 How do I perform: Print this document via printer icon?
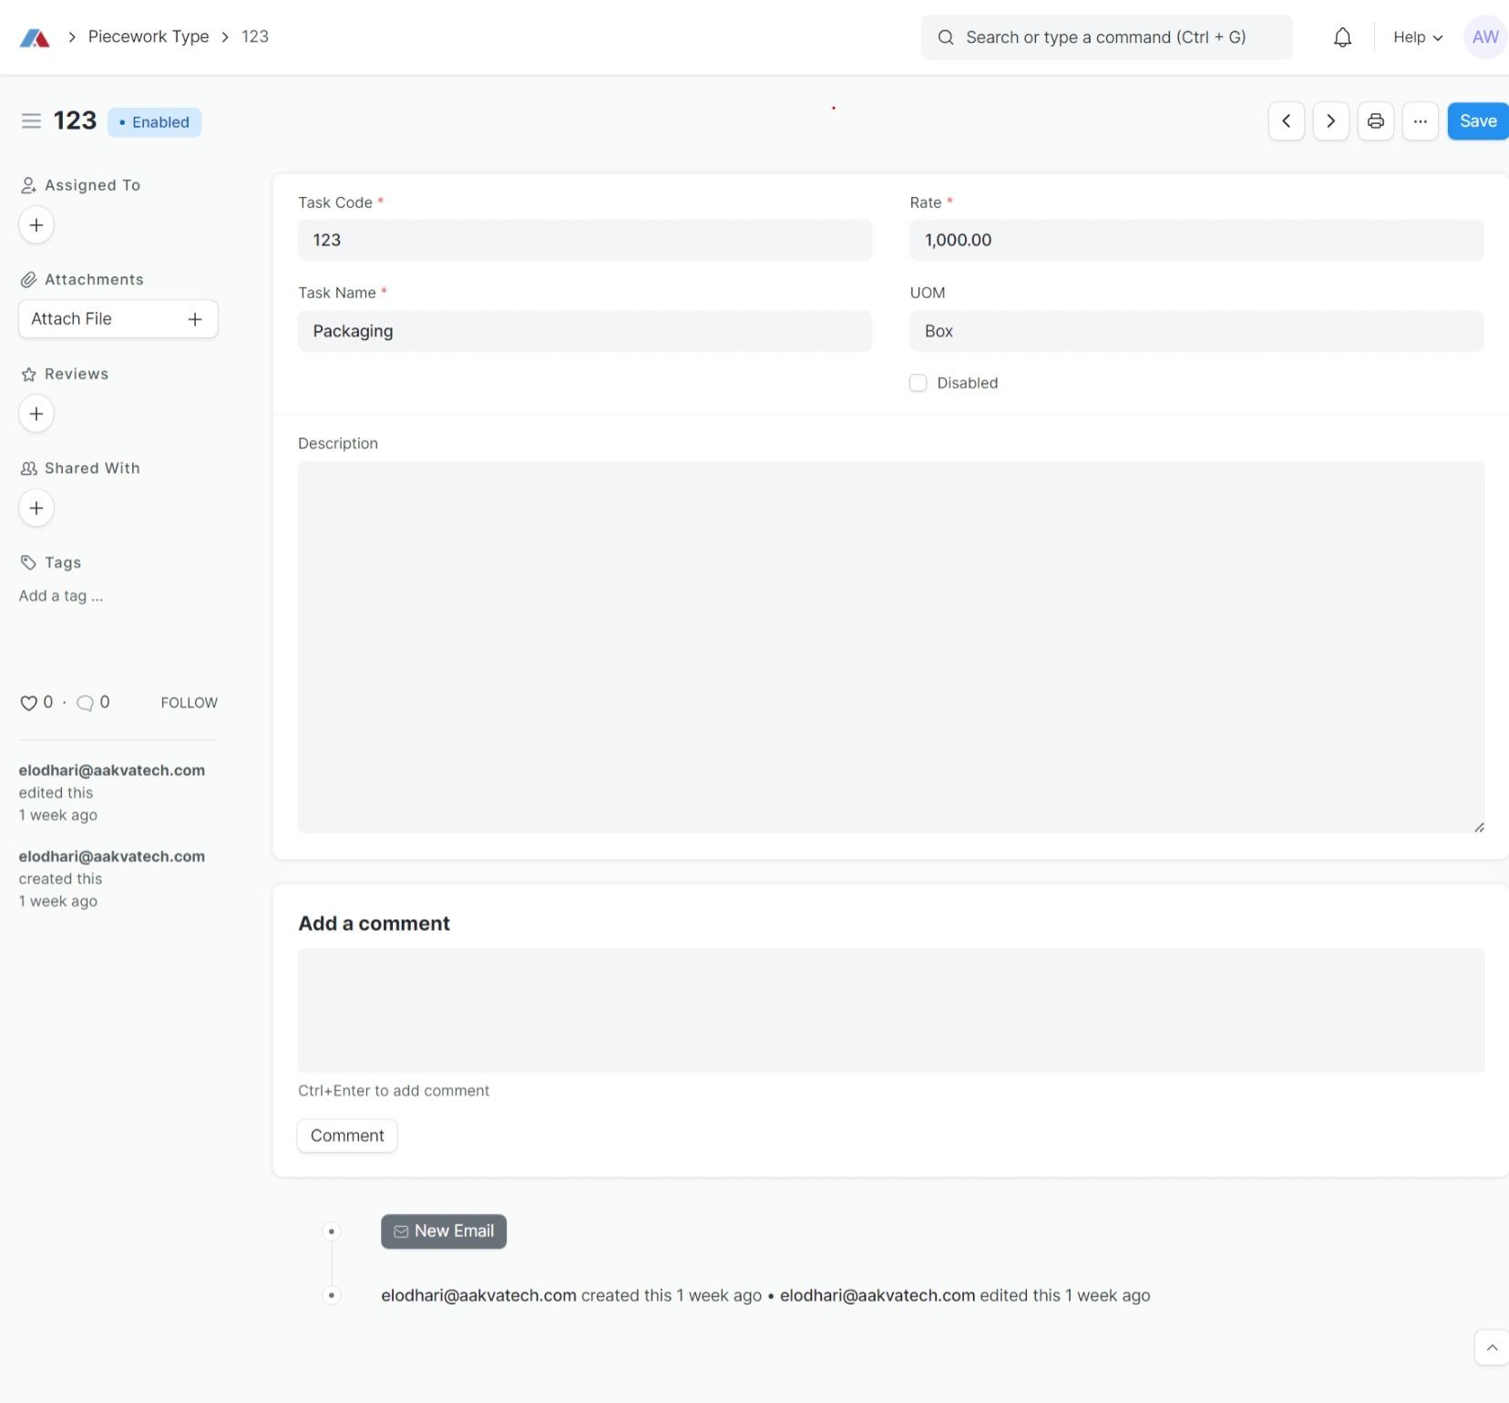coord(1375,121)
